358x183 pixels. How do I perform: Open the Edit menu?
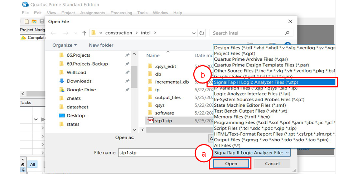click(38, 13)
